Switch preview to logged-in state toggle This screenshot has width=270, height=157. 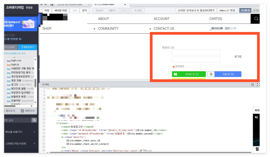click(x=255, y=10)
